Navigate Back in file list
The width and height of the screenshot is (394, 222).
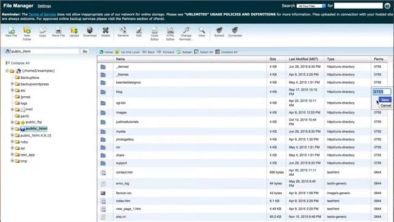pos(148,52)
